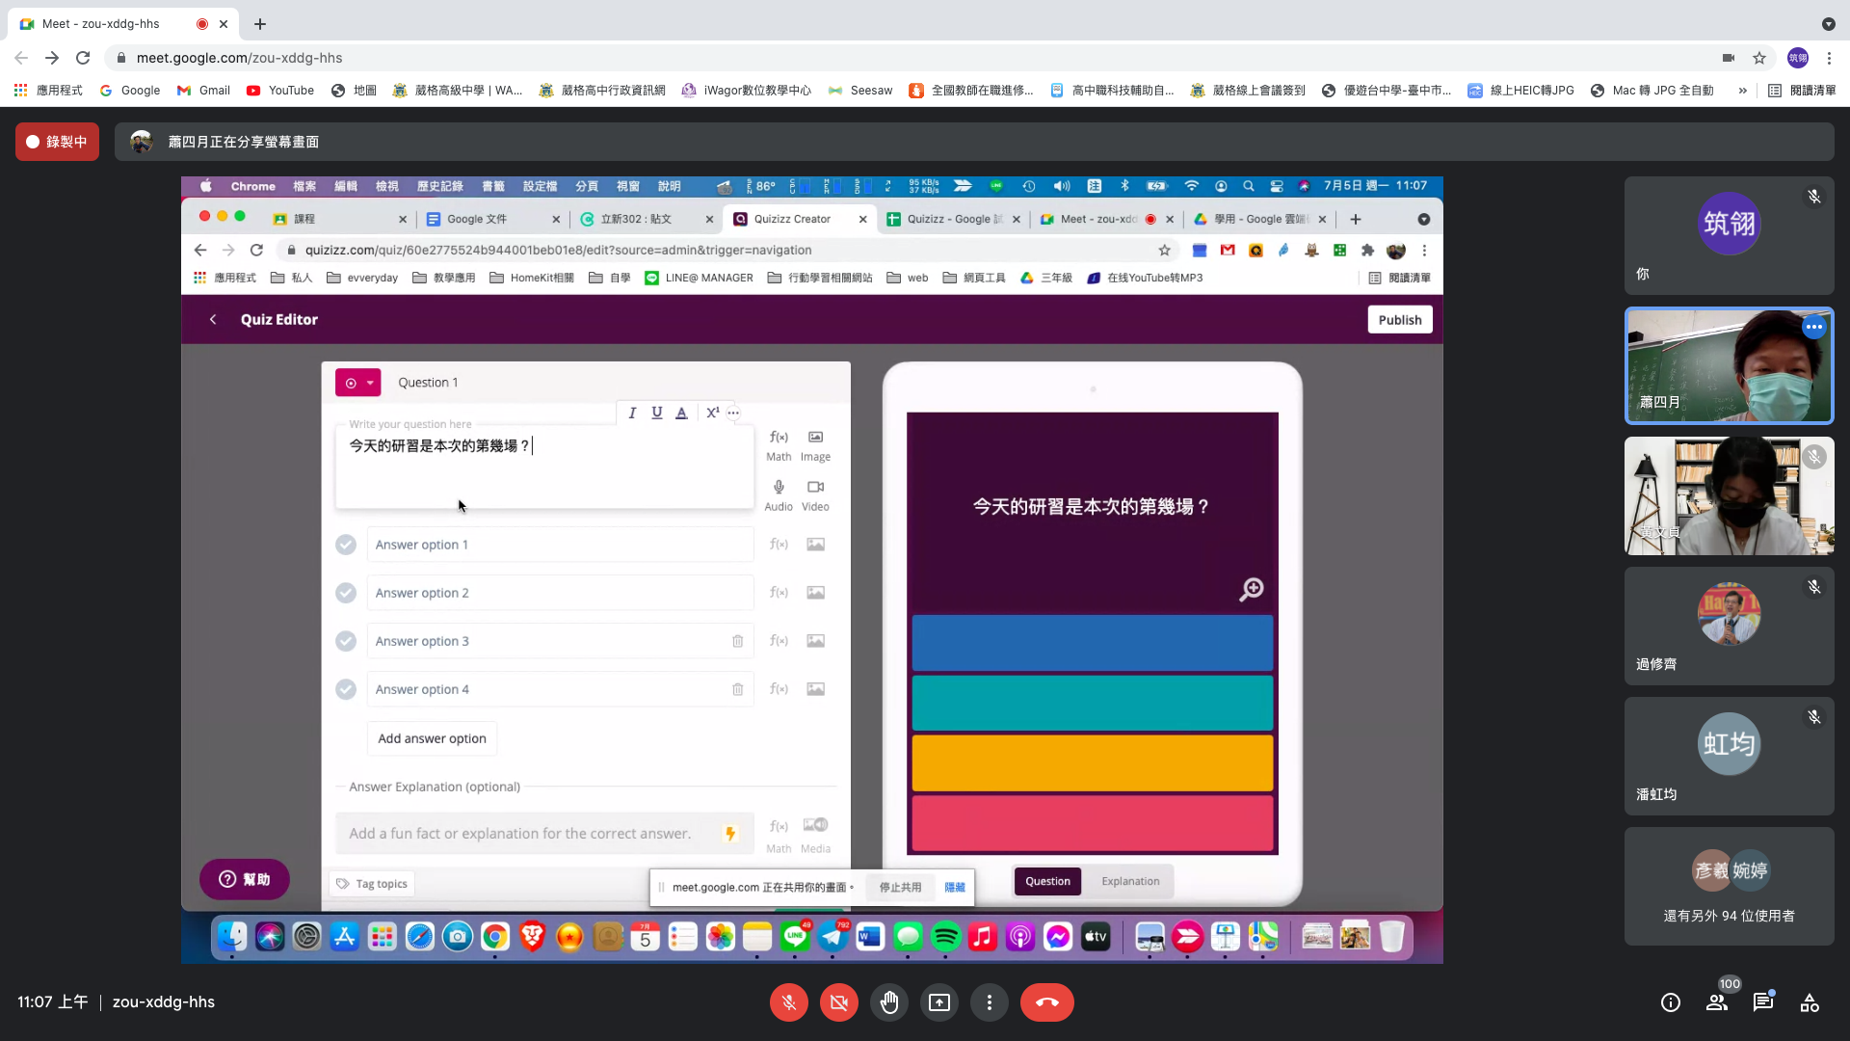Click the present screen icon
This screenshot has width=1850, height=1041.
(x=938, y=1002)
